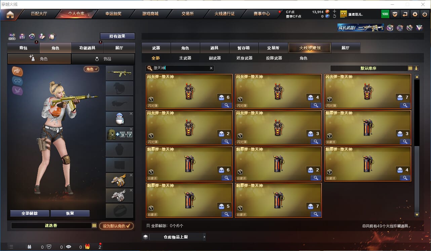Click the refresh arrows near CF点 balance
The image size is (431, 251).
[x=334, y=16]
